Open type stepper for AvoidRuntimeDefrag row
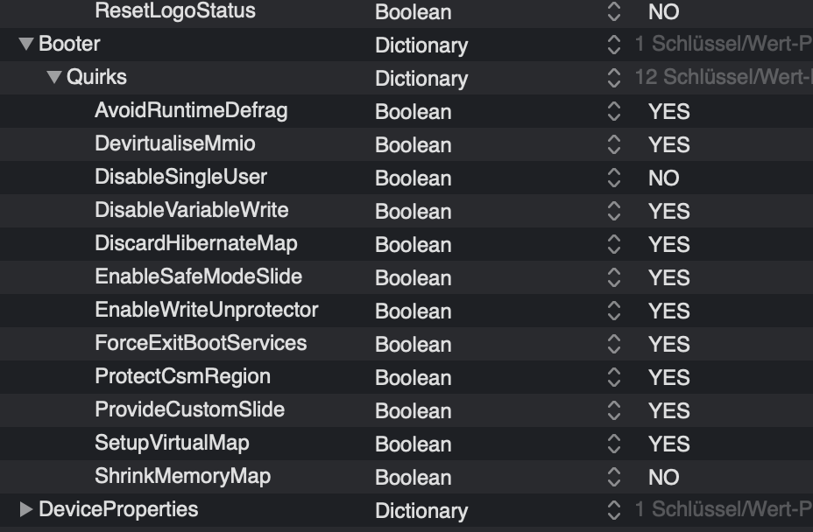This screenshot has width=813, height=532. tap(613, 112)
